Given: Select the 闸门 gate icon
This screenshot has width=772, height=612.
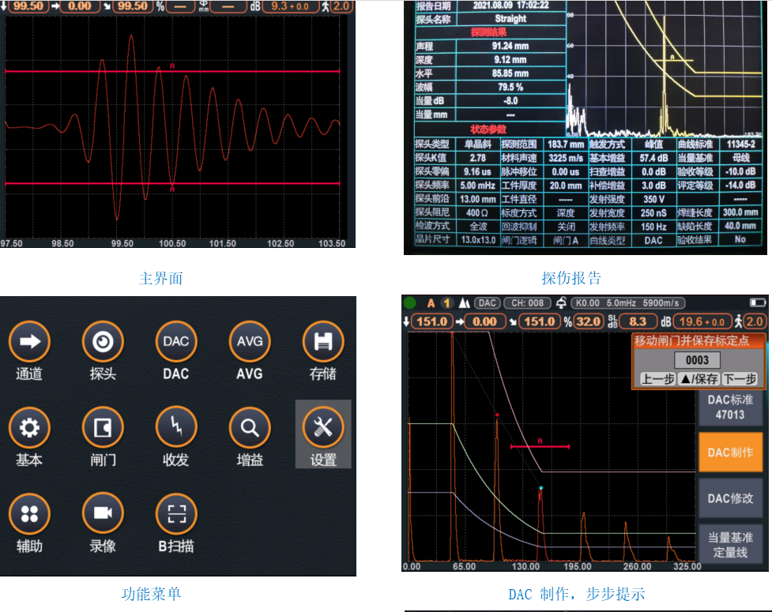Looking at the screenshot, I should (103, 428).
